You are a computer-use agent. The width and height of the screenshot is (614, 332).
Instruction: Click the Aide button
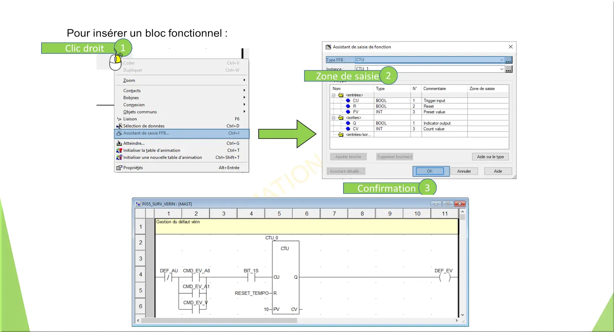(498, 171)
